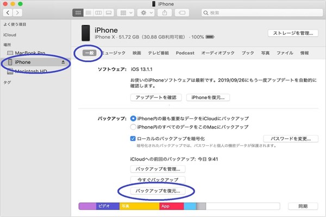
Task: Go forward with the right chevron
Action: [17, 13]
